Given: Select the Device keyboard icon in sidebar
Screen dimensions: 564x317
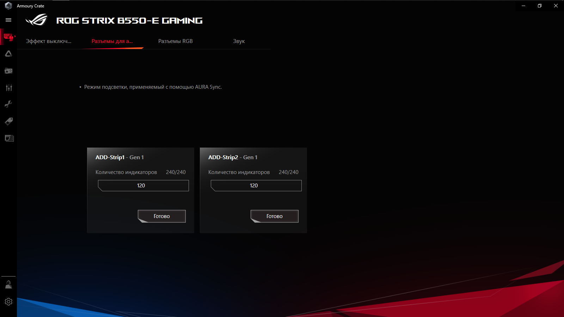Looking at the screenshot, I should 8,37.
